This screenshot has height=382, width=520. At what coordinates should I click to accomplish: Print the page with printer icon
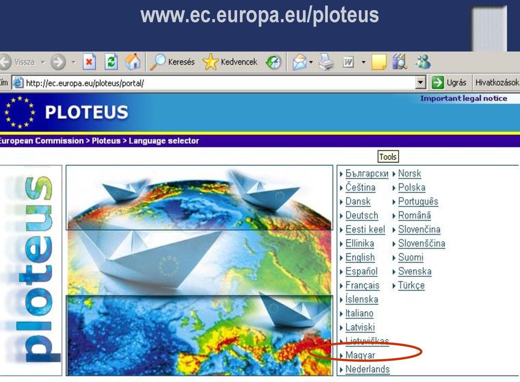pyautogui.click(x=326, y=62)
